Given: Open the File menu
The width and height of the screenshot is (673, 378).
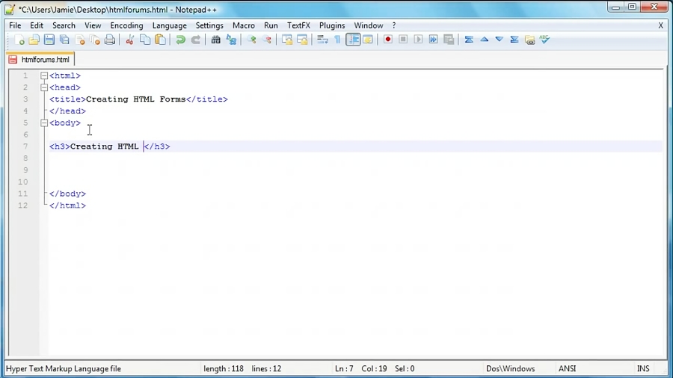Looking at the screenshot, I should click(x=15, y=25).
